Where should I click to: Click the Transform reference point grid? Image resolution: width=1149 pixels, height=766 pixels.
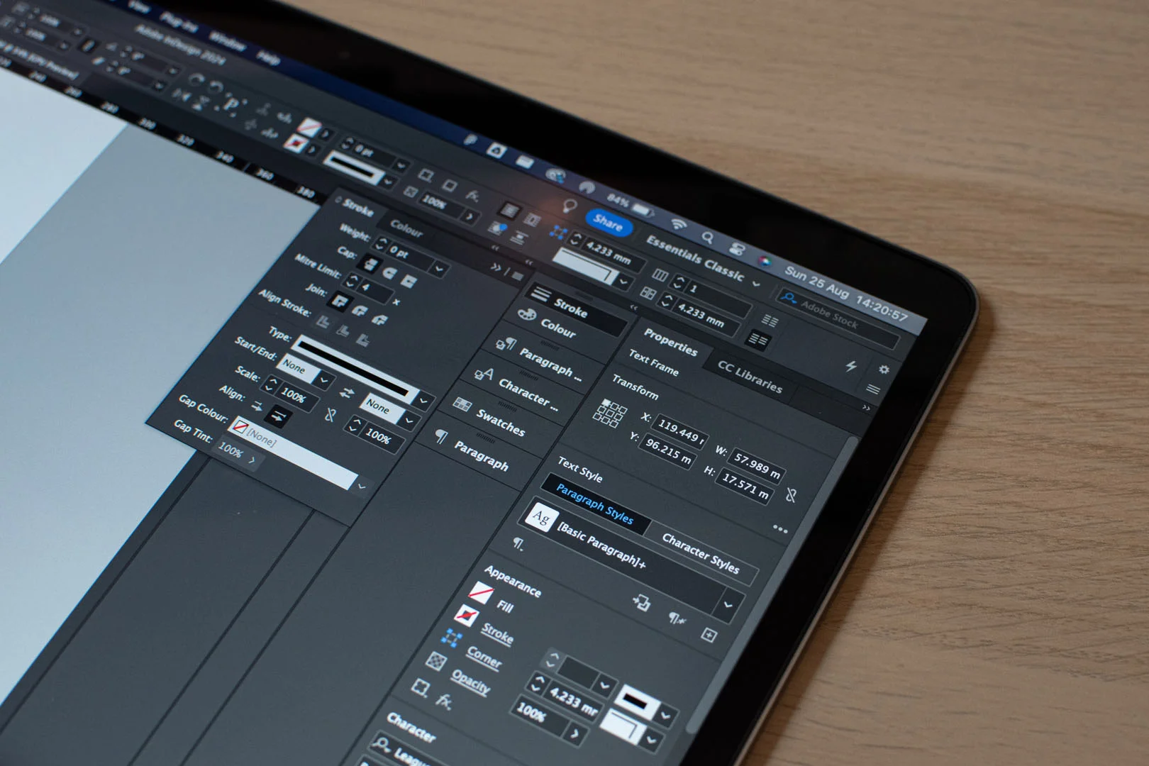click(609, 413)
